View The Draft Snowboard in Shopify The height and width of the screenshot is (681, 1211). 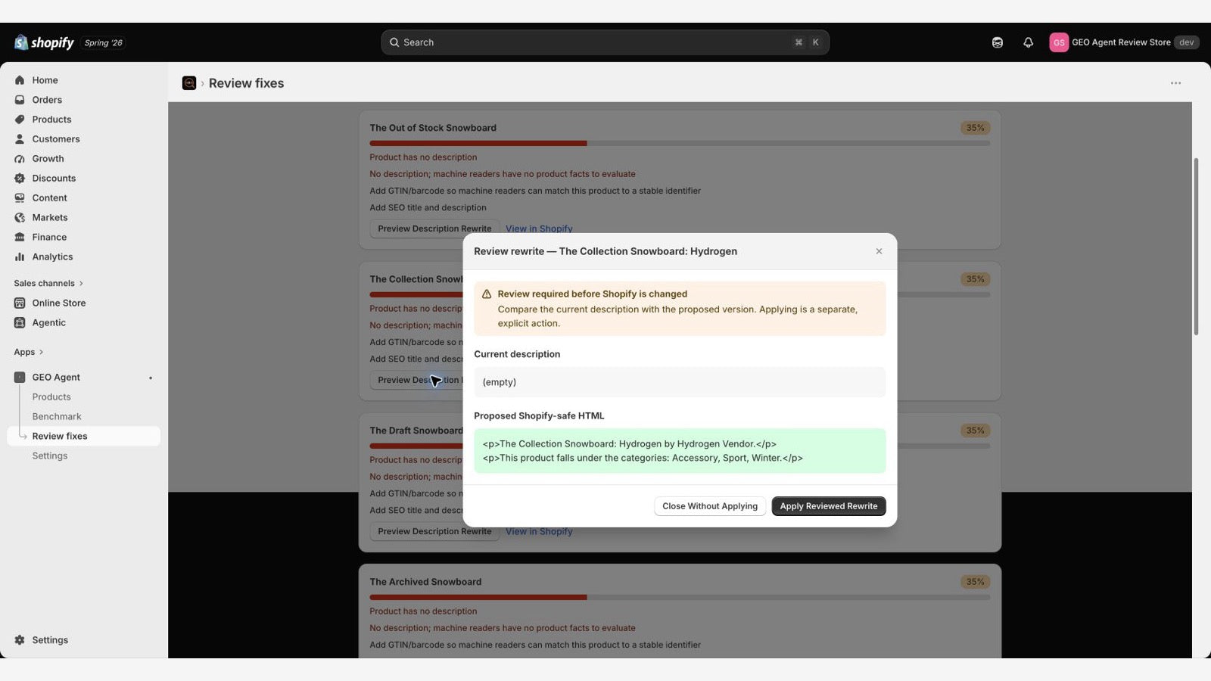tap(539, 531)
